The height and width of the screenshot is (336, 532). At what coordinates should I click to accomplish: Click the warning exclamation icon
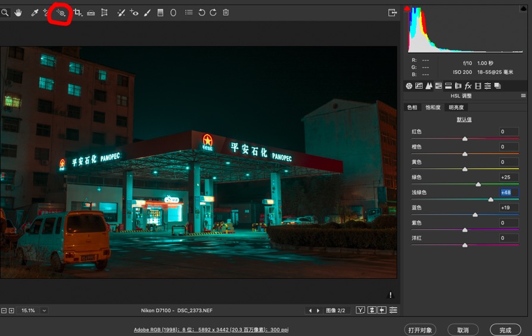[391, 295]
